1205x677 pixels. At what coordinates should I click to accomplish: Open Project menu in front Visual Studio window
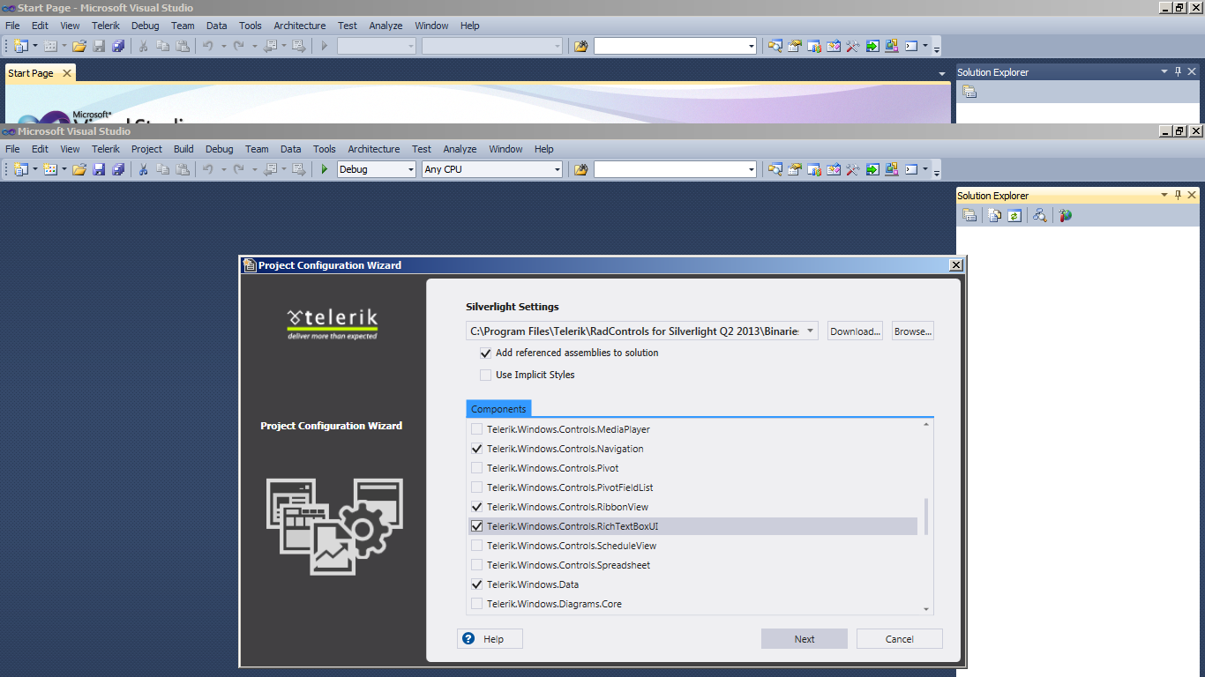coord(146,149)
